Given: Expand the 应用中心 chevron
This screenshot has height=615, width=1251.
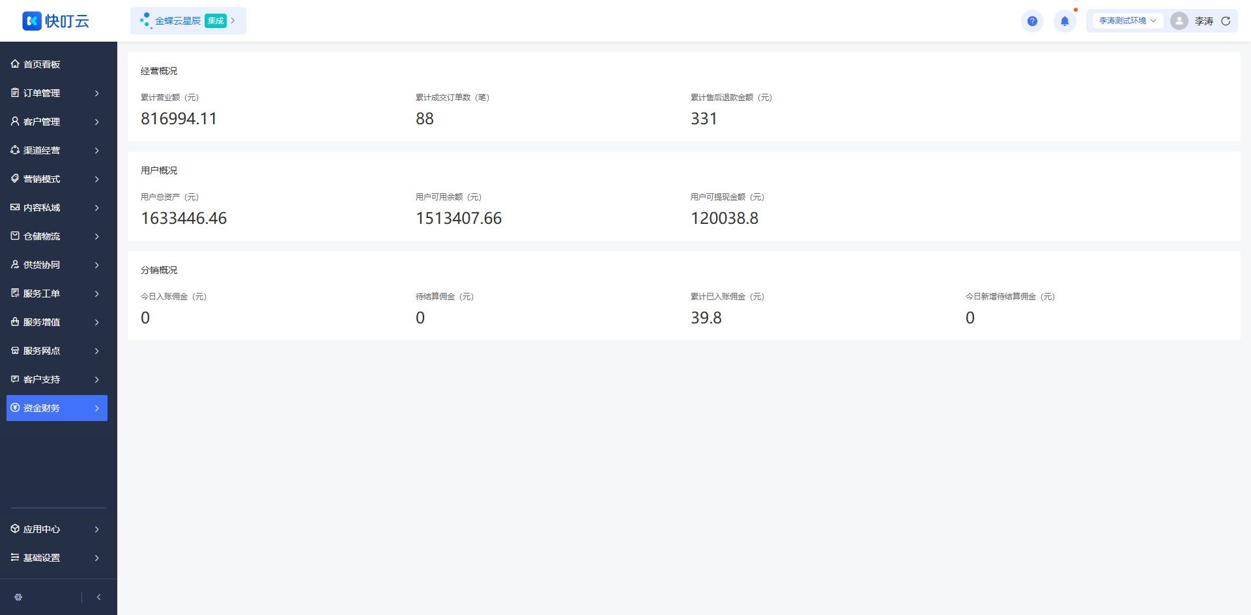Looking at the screenshot, I should pos(96,529).
